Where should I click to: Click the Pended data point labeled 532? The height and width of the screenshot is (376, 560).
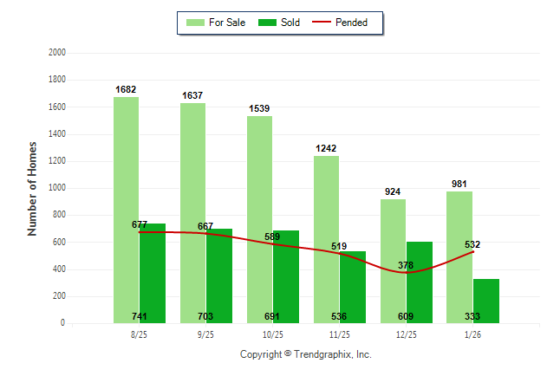(x=473, y=251)
